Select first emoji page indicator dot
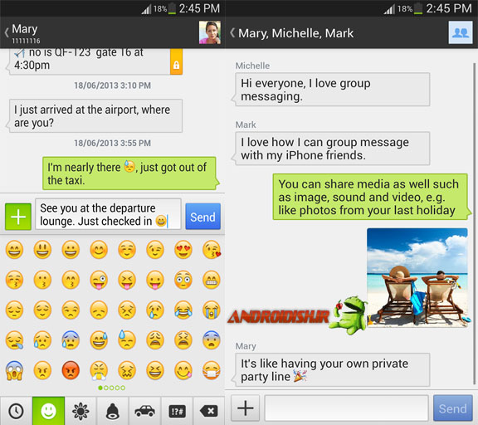 [x=100, y=388]
